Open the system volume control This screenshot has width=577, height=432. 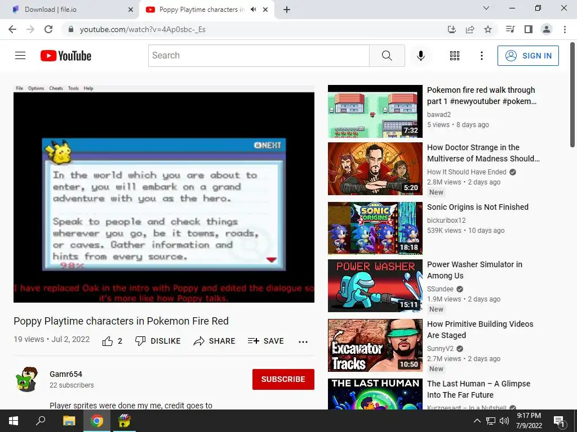tap(504, 421)
